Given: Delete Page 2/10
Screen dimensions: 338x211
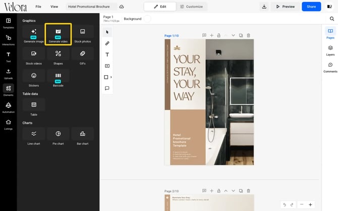Looking at the screenshot, I should coord(248,191).
